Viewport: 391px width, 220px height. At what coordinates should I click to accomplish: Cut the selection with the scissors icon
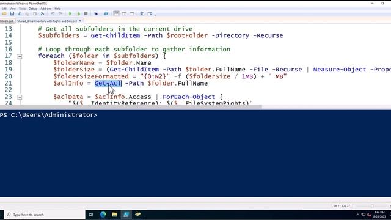(x=20, y=13)
